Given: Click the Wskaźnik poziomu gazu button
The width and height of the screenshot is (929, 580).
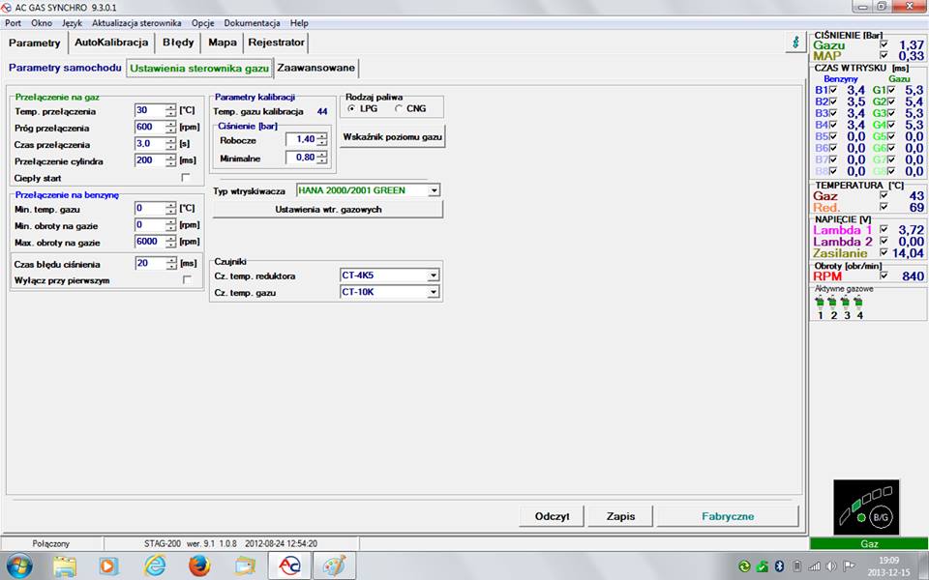Looking at the screenshot, I should tap(392, 137).
